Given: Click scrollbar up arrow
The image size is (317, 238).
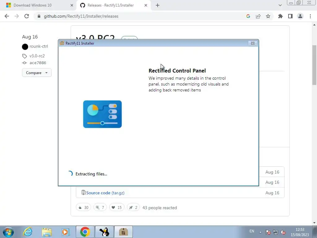Looking at the screenshot, I should 314,25.
